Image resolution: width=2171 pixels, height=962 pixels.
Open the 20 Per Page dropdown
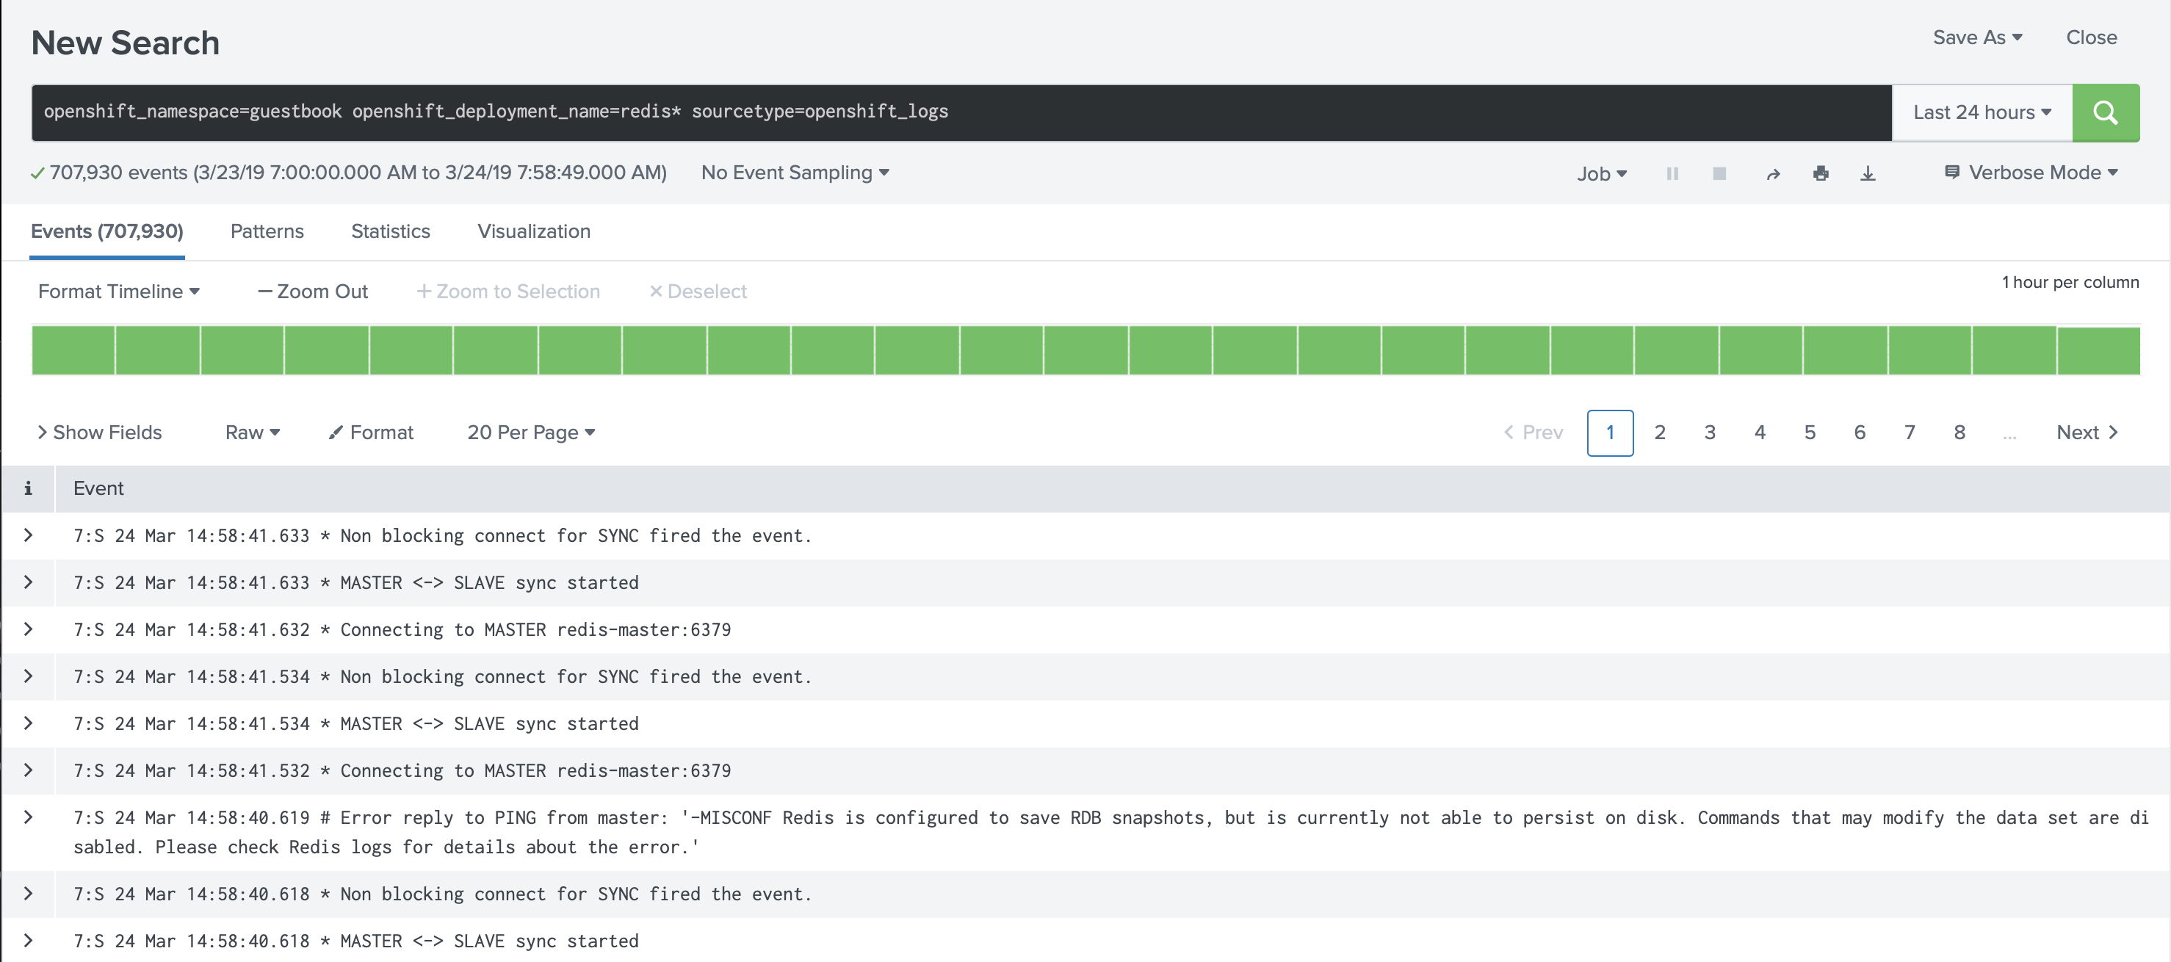tap(530, 432)
